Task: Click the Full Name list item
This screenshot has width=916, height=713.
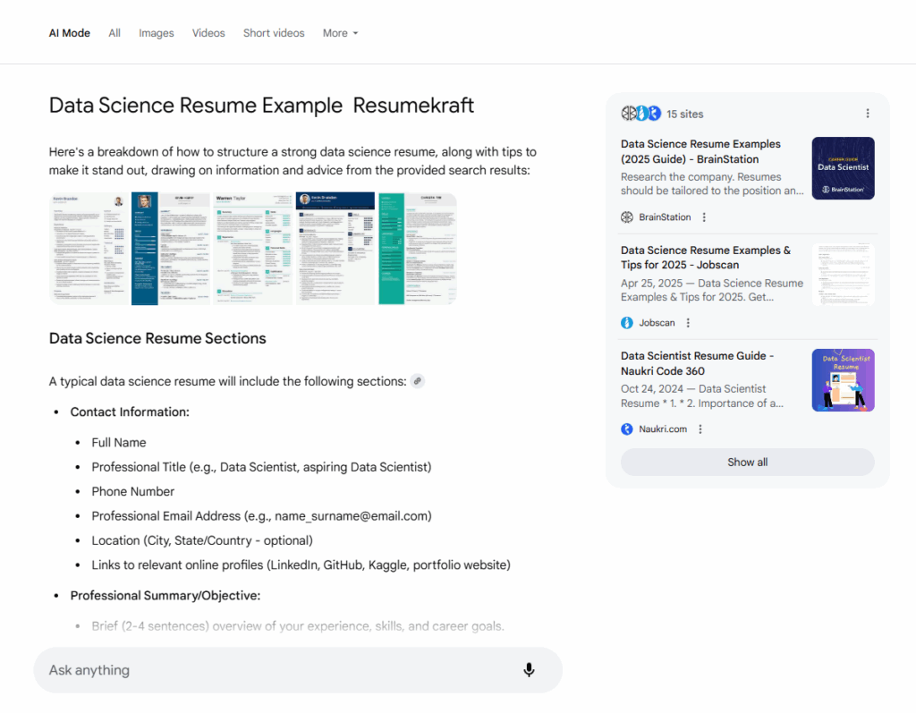Action: (119, 443)
